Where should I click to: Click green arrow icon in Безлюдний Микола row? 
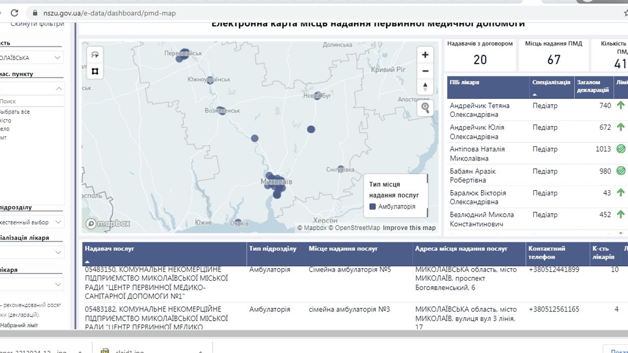point(621,214)
